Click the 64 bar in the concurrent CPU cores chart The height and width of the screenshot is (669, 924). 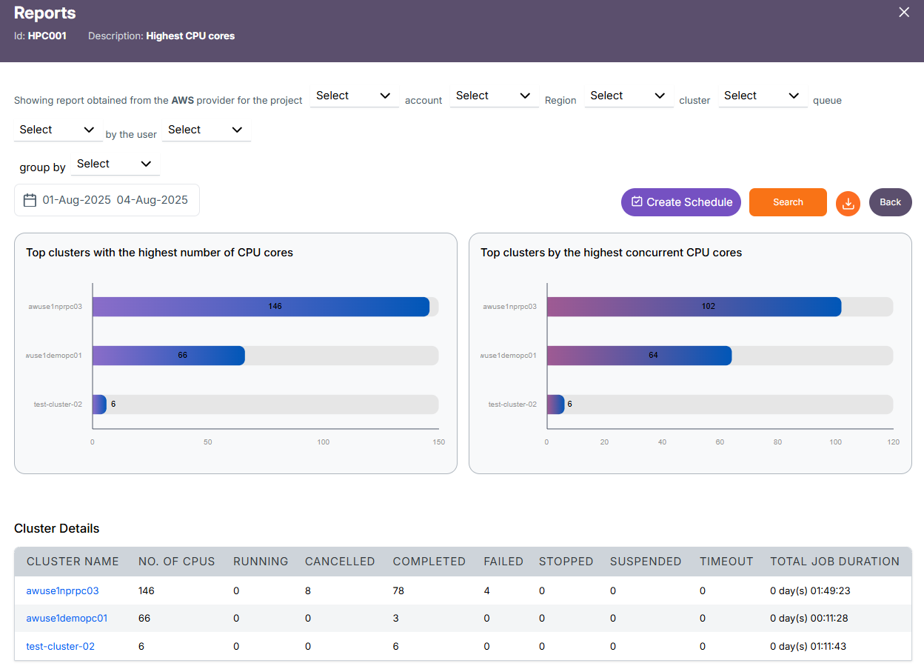pos(640,356)
